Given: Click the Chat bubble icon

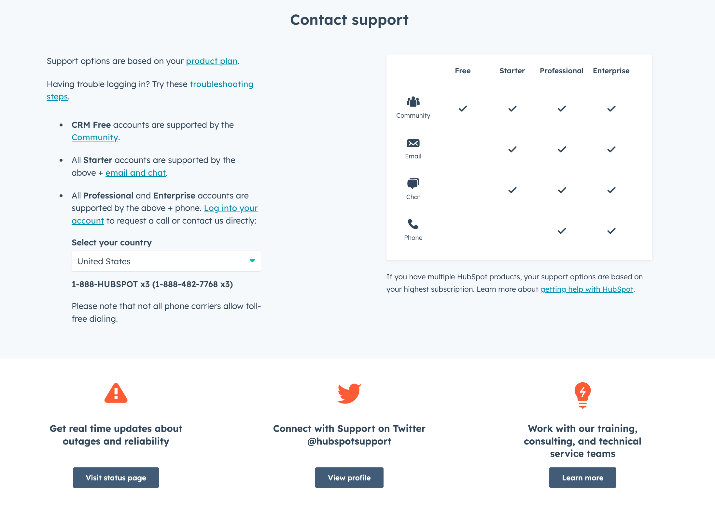Looking at the screenshot, I should (413, 183).
